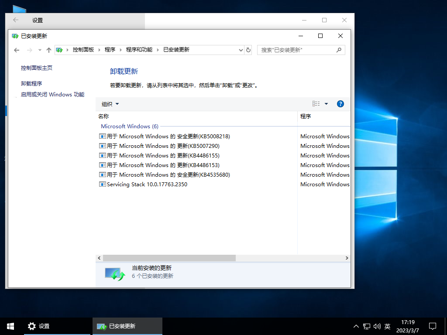The height and width of the screenshot is (335, 447).
Task: Click the 卸载程序 sidebar item
Action: point(31,83)
